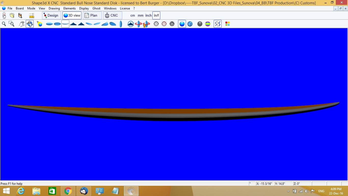Enable zebra stripes rendering sphere
Screen dimensions: 348x196
pos(200,24)
